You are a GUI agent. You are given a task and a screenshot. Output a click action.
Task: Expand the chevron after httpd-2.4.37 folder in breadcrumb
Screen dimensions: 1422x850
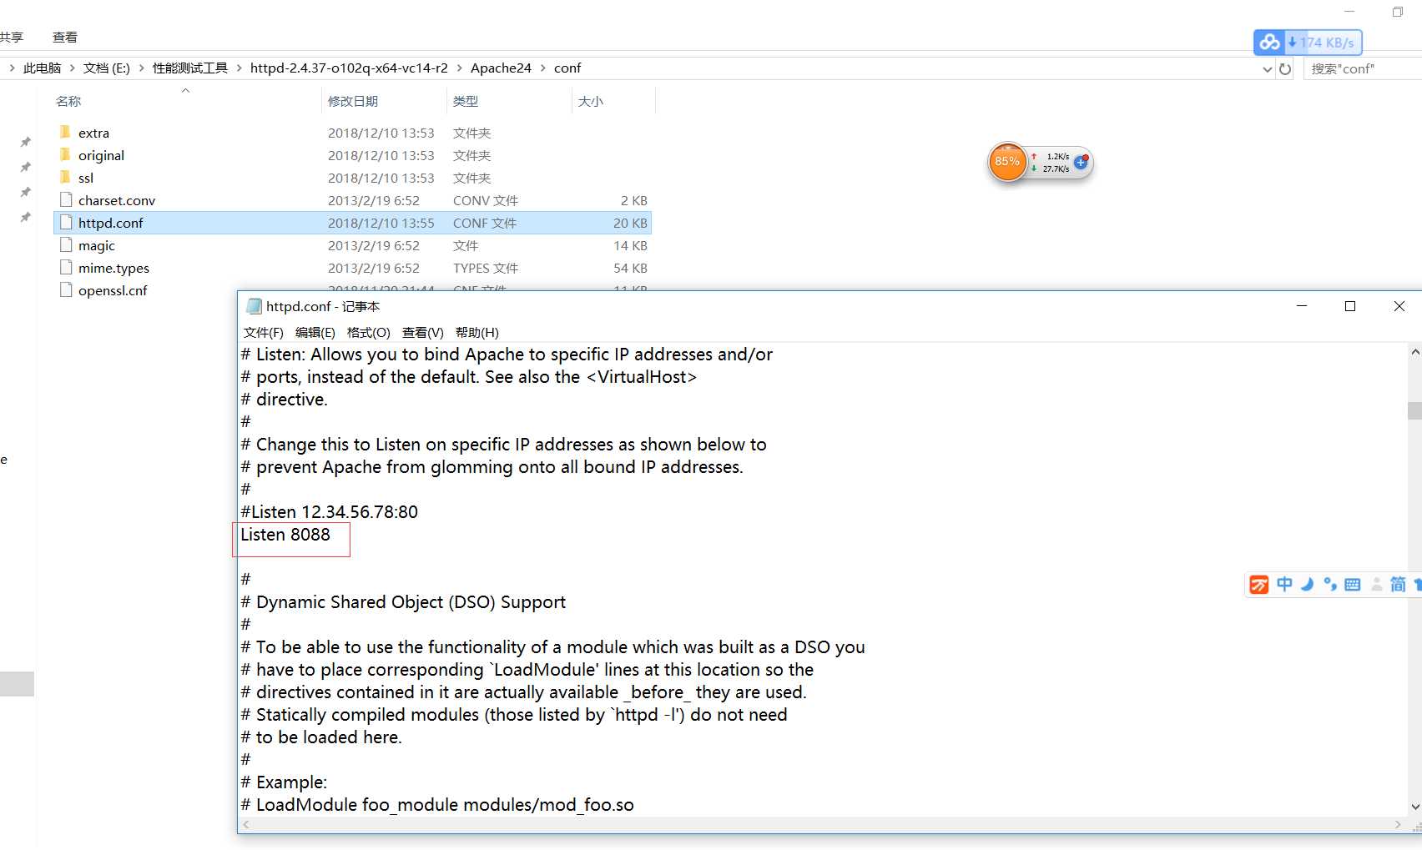click(x=459, y=68)
